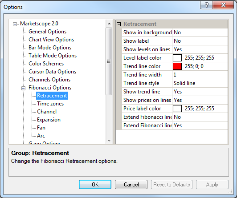Select the Fan Fibonacci item
Screen dimensions: 237x198
point(41,128)
